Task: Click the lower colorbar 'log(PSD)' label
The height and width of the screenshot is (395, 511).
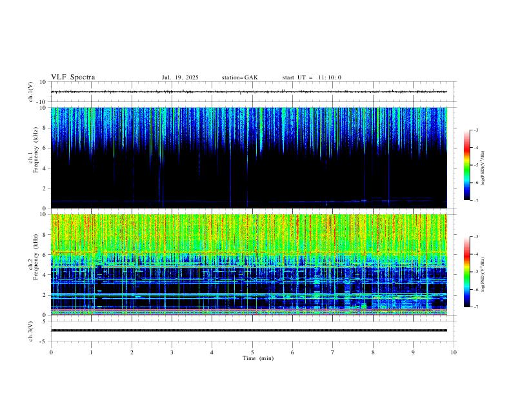Action: [x=483, y=274]
